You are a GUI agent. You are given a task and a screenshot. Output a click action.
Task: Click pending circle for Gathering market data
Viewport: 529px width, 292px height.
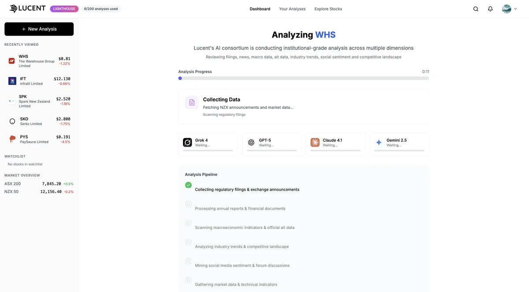click(188, 280)
